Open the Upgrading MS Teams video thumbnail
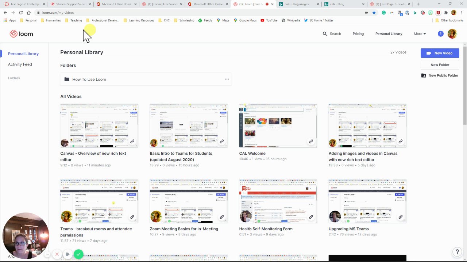The image size is (467, 262). click(367, 201)
